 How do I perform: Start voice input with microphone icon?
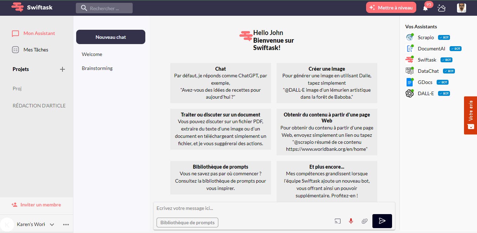351,221
